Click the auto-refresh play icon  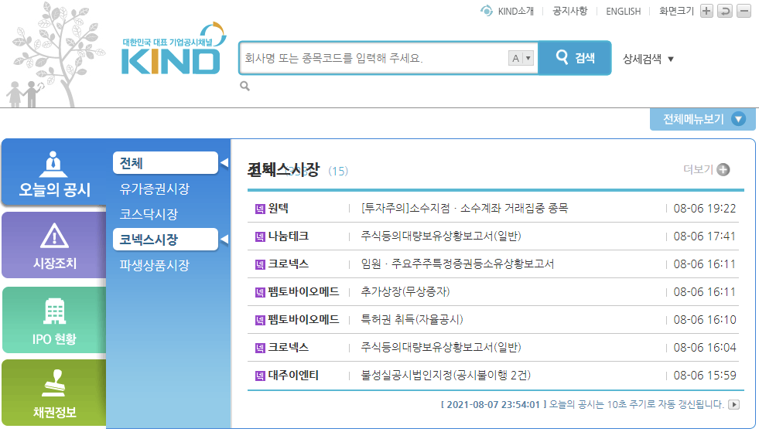pyautogui.click(x=733, y=404)
